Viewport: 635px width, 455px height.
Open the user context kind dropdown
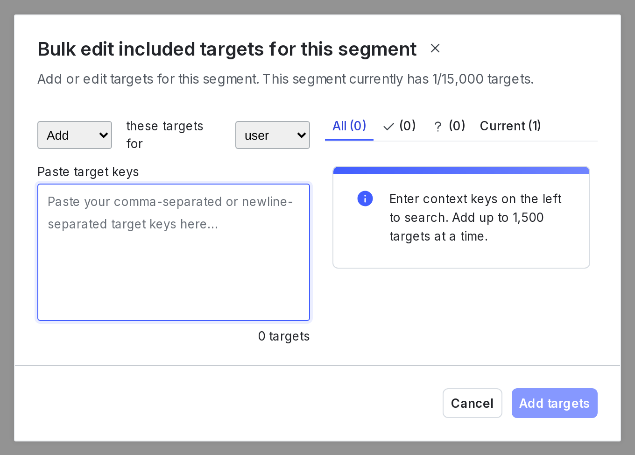pyautogui.click(x=273, y=135)
